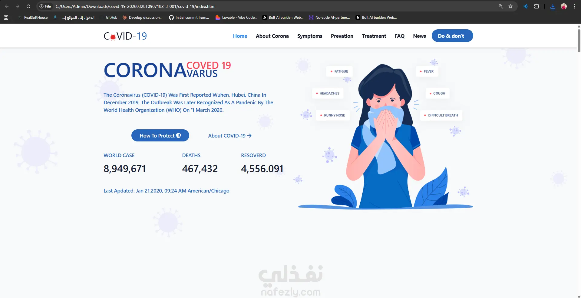Open the downloads icon in browser toolbar
Viewport: 581px width, 298px height.
[553, 6]
